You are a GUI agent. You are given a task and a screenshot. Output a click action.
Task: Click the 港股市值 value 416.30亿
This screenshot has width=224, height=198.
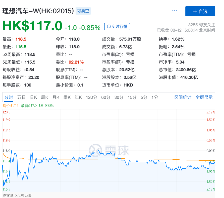point(189,77)
